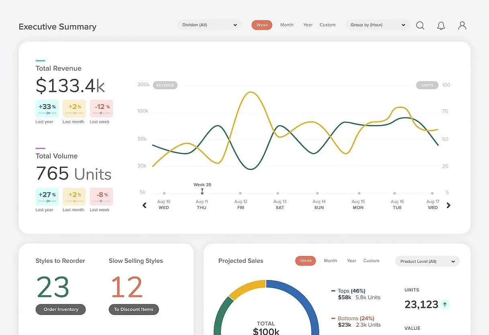
Task: Open the Product Level (All) dropdown
Action: coord(428,261)
